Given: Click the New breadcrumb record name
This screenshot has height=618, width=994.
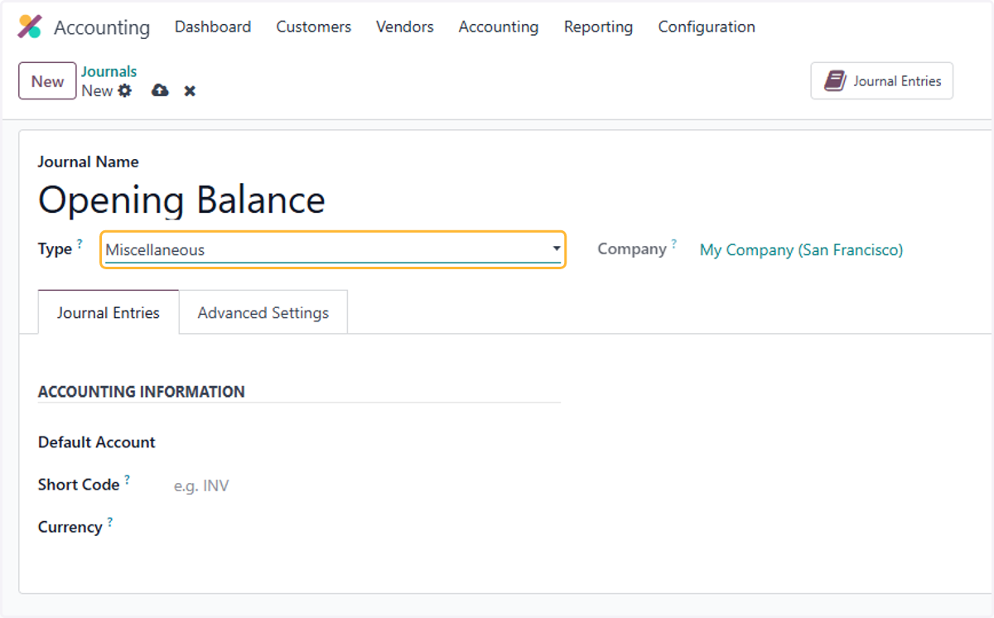Looking at the screenshot, I should [97, 90].
